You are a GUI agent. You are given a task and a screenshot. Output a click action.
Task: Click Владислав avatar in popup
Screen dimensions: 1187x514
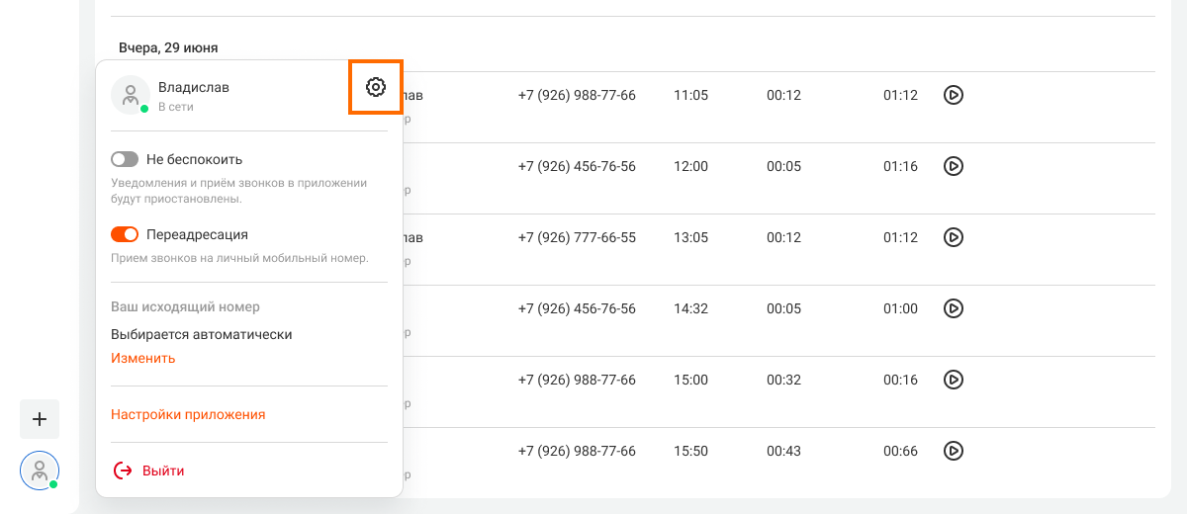tap(131, 95)
